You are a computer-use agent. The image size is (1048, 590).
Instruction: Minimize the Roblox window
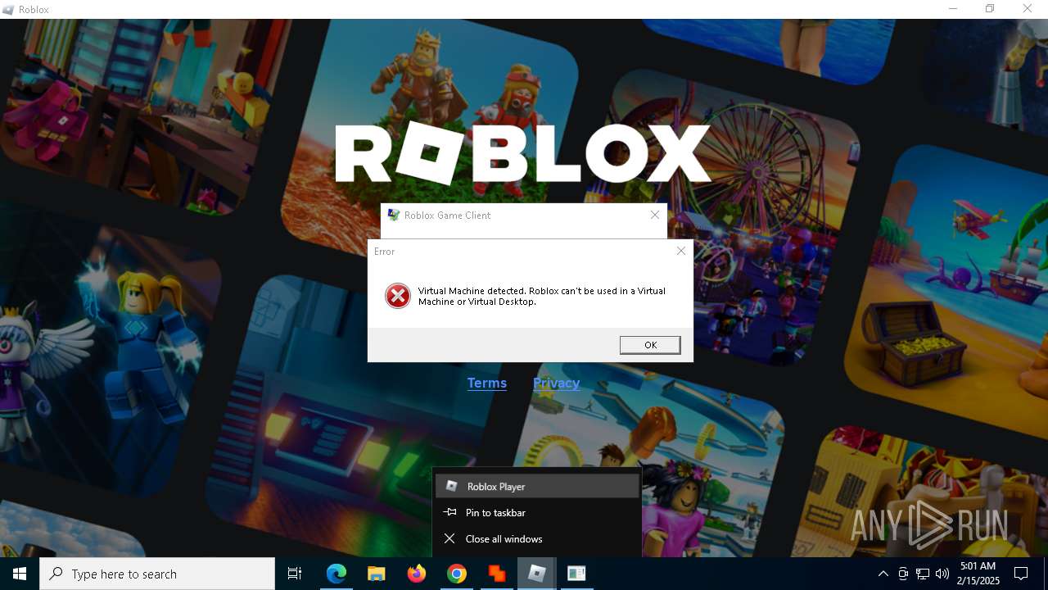(953, 9)
